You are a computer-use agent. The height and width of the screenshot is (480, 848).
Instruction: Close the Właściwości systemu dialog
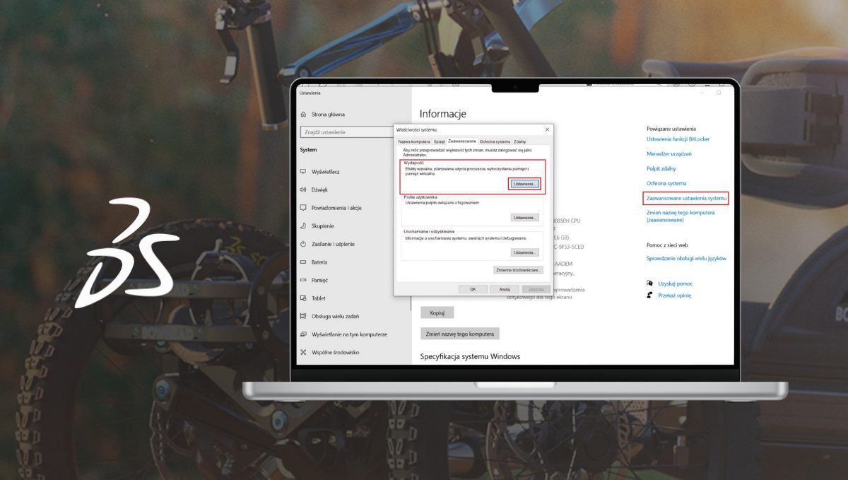(547, 130)
